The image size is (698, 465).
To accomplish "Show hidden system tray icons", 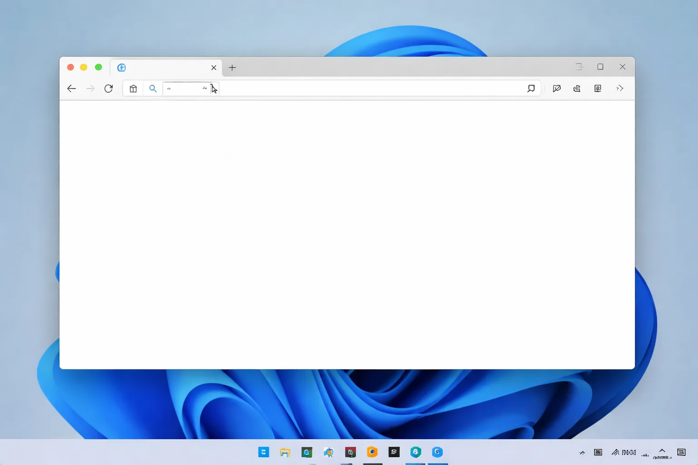I will 582,452.
